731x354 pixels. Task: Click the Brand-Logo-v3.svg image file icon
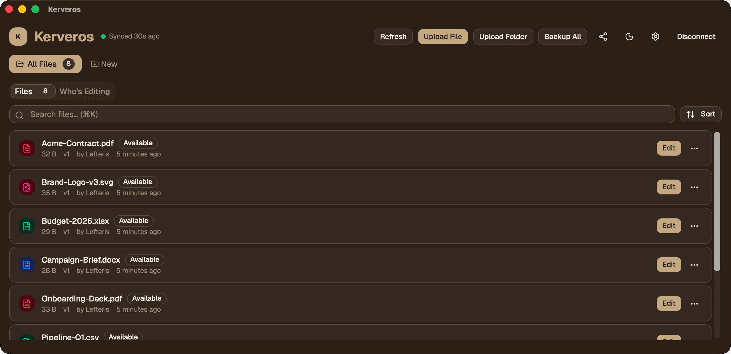(27, 187)
